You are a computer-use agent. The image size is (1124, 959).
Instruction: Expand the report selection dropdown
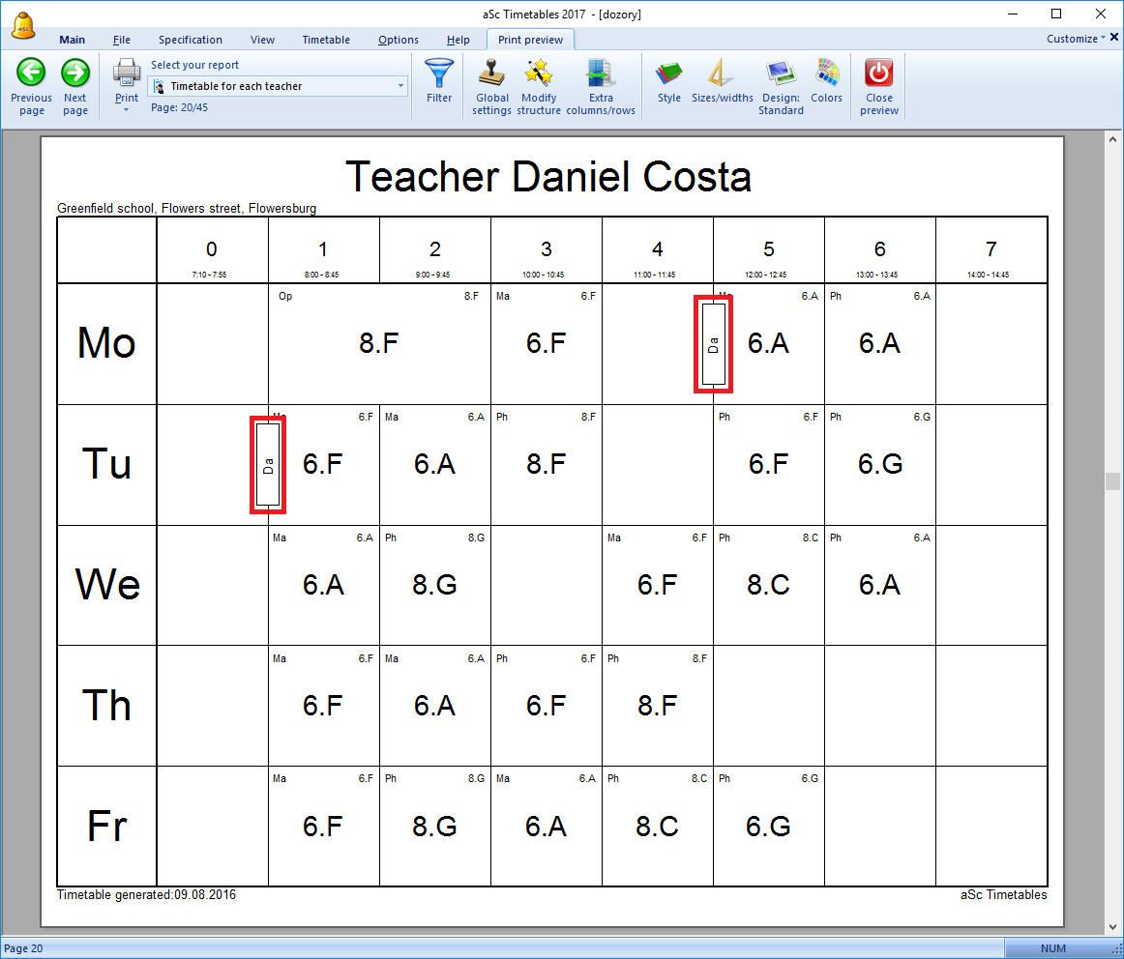tap(401, 86)
